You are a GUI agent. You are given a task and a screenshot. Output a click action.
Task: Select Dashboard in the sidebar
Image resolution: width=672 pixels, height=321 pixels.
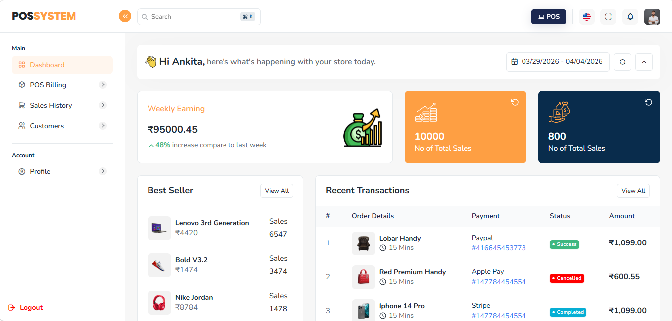click(47, 65)
